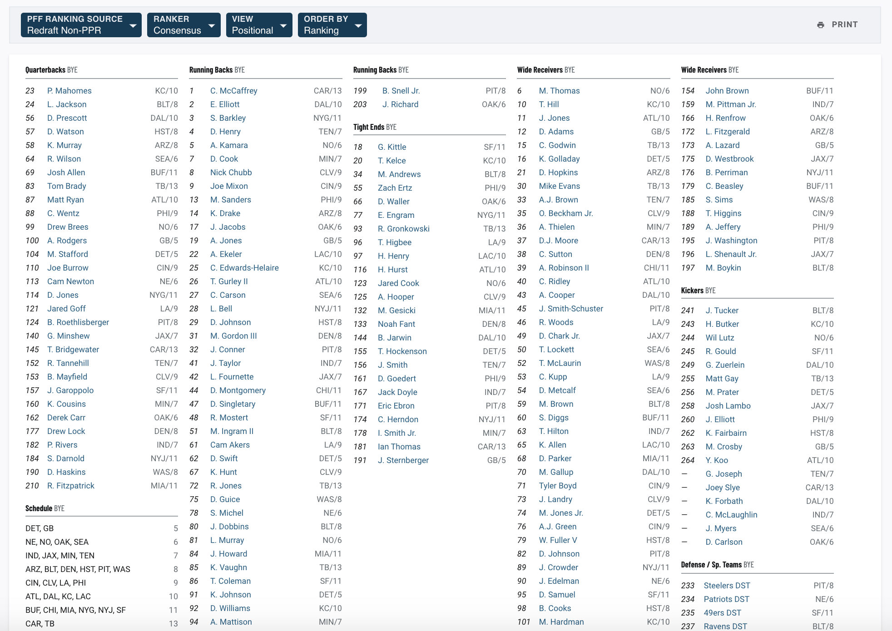Select John Brown wide receiver
The width and height of the screenshot is (892, 631).
pyautogui.click(x=727, y=91)
